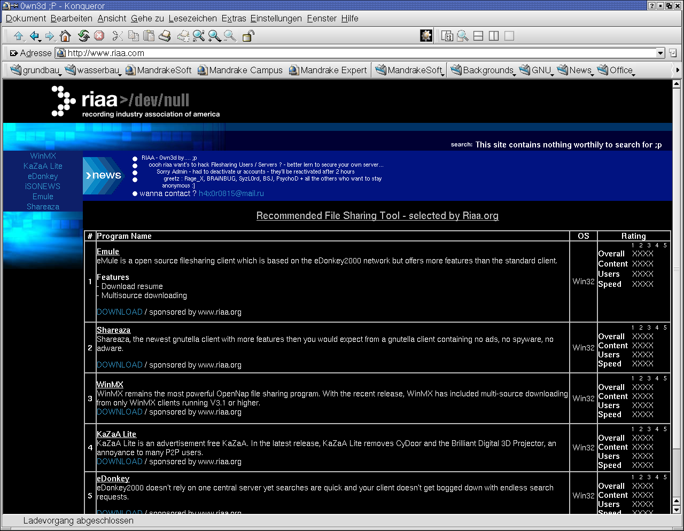Click the Print icon
Screen dimensions: 684x531
pyautogui.click(x=165, y=36)
